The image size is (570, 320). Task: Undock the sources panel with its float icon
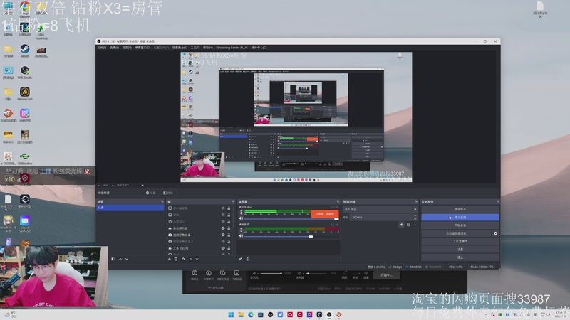pos(233,201)
